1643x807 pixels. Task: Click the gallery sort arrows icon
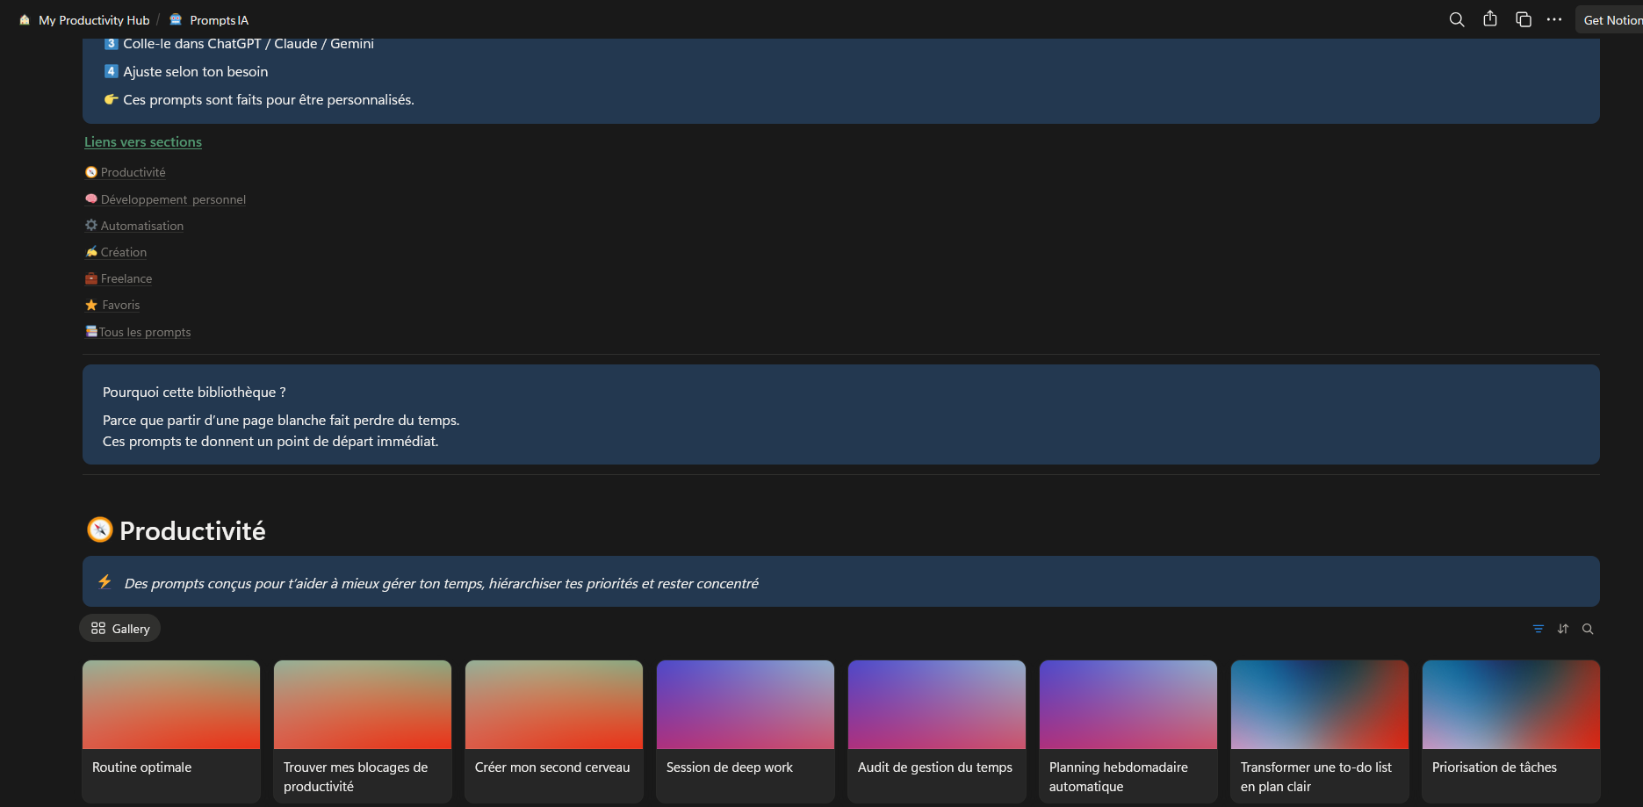pos(1563,629)
